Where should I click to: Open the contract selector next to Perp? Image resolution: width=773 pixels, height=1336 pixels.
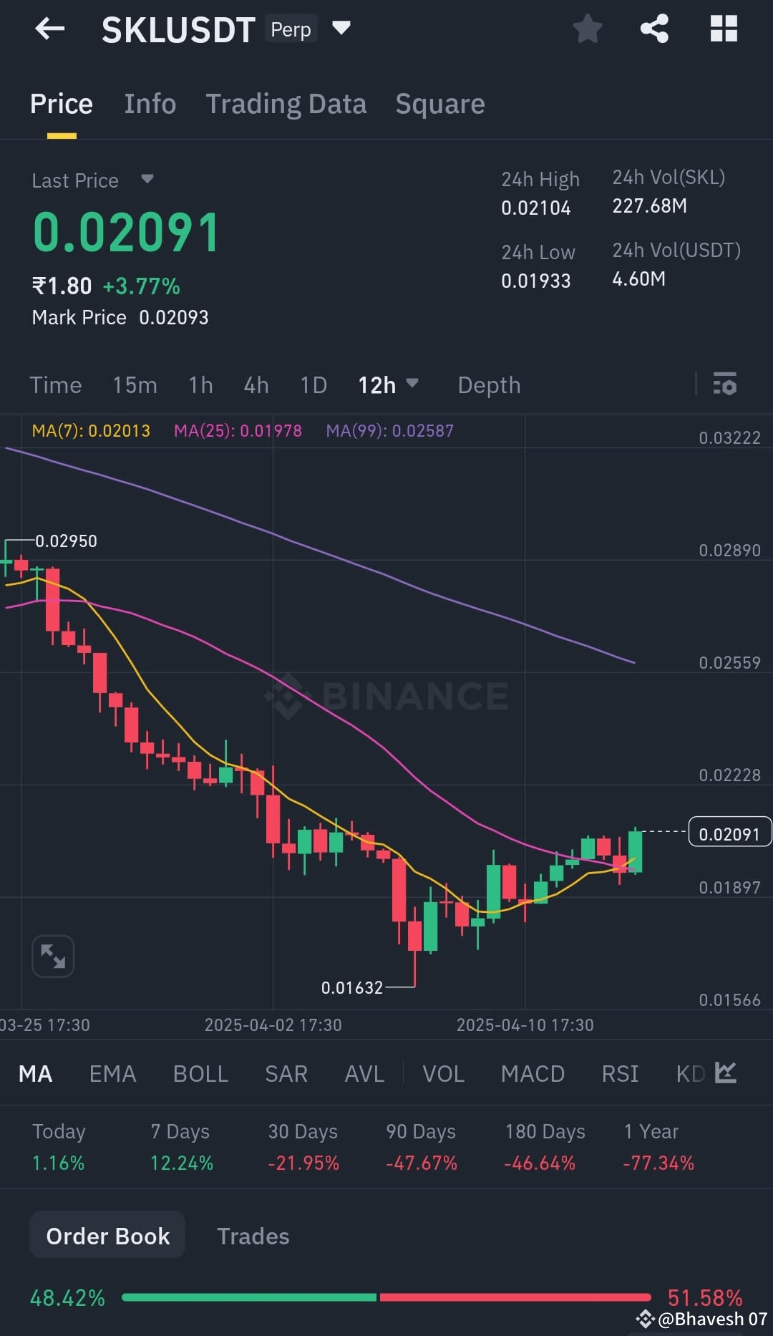point(341,29)
